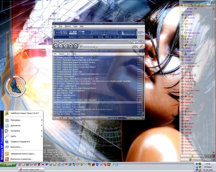Launch WebMoney Keeper Classic 3.0.0.0
Viewport: 216px width, 172px height.
point(23,113)
